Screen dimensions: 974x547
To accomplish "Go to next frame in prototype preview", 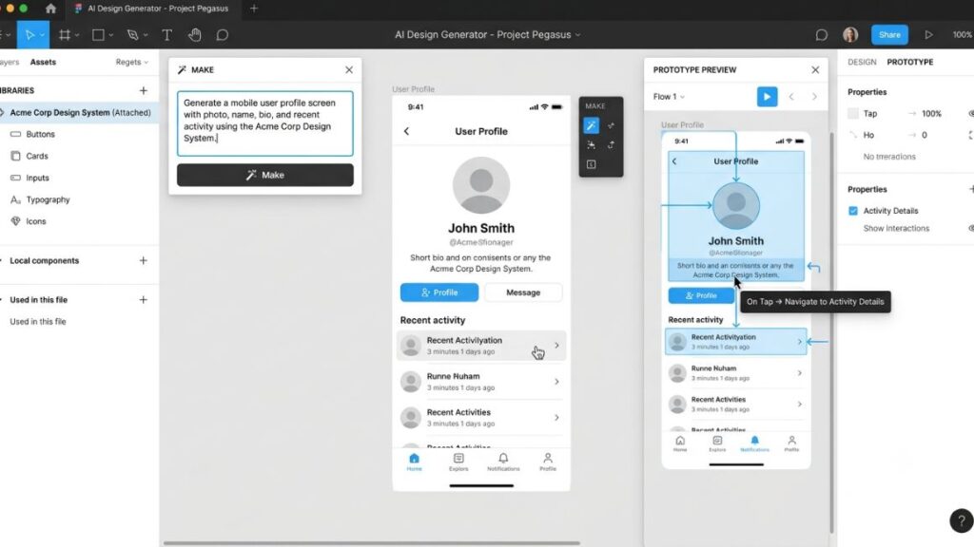I will pos(814,97).
